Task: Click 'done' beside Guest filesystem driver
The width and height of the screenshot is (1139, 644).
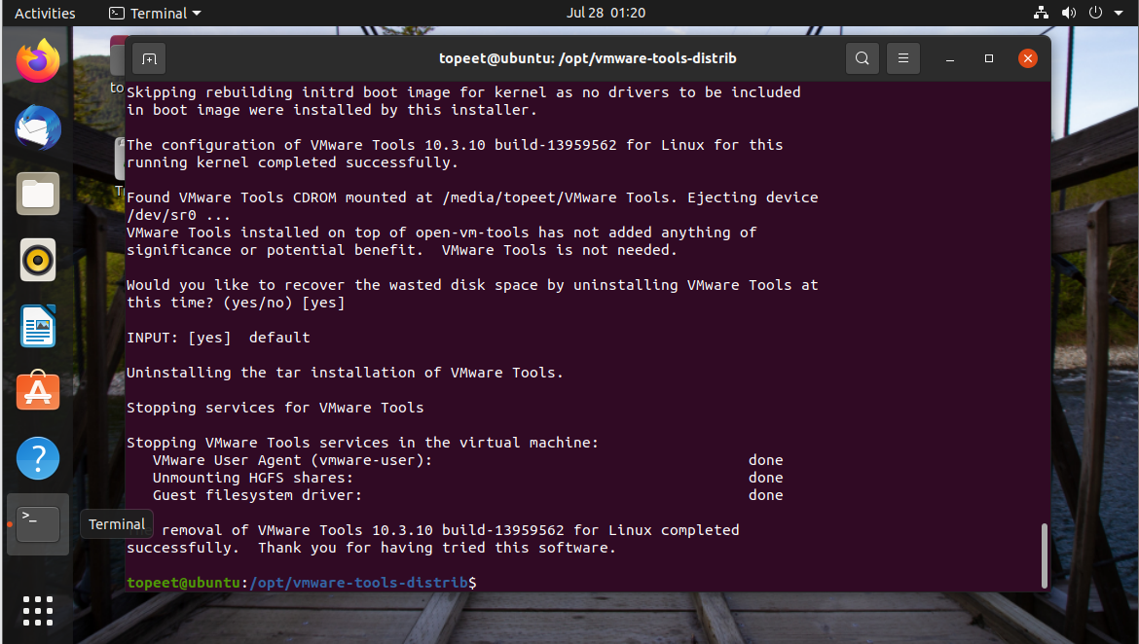Action: 765,495
